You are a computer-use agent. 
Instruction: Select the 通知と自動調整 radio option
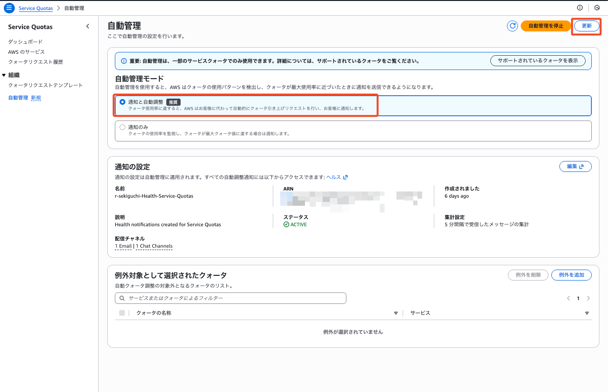(x=123, y=102)
